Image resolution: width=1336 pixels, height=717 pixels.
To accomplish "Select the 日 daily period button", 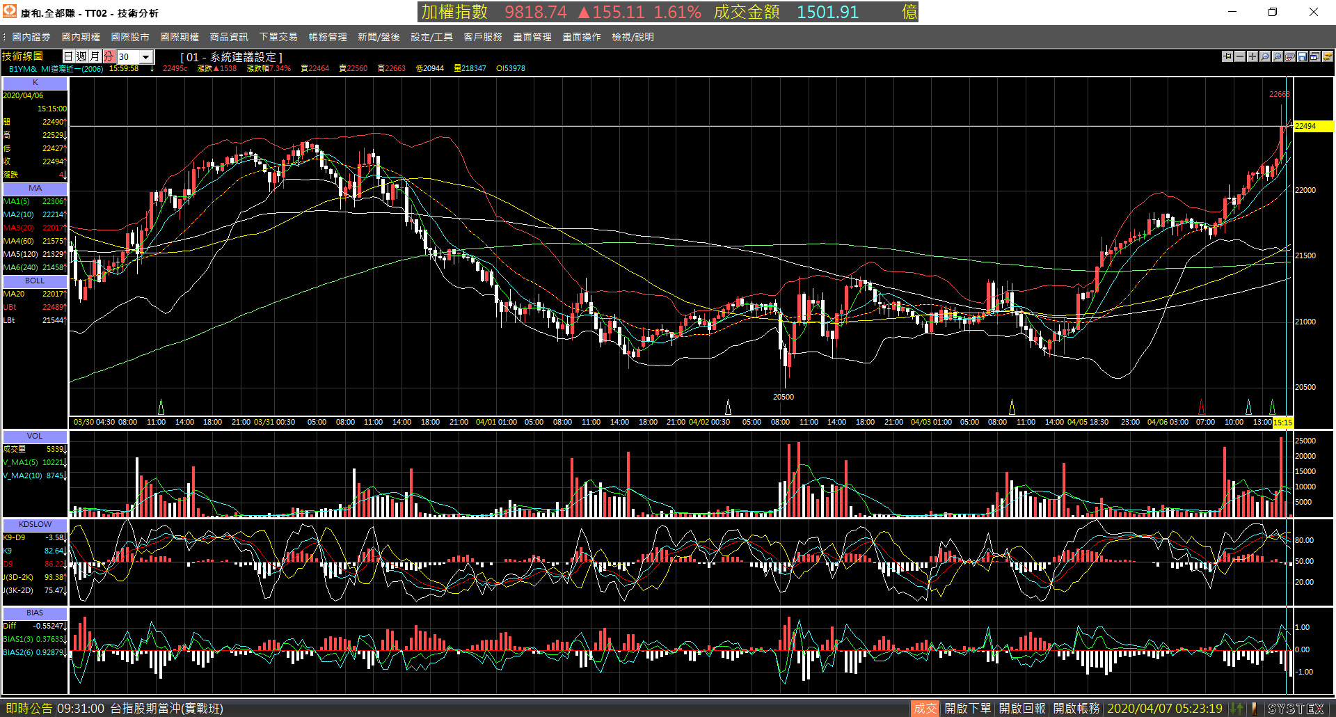I will click(x=69, y=56).
